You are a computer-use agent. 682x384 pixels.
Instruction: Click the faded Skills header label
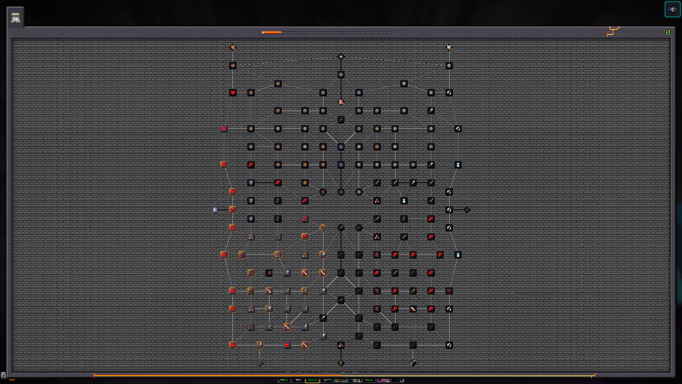(x=20, y=32)
